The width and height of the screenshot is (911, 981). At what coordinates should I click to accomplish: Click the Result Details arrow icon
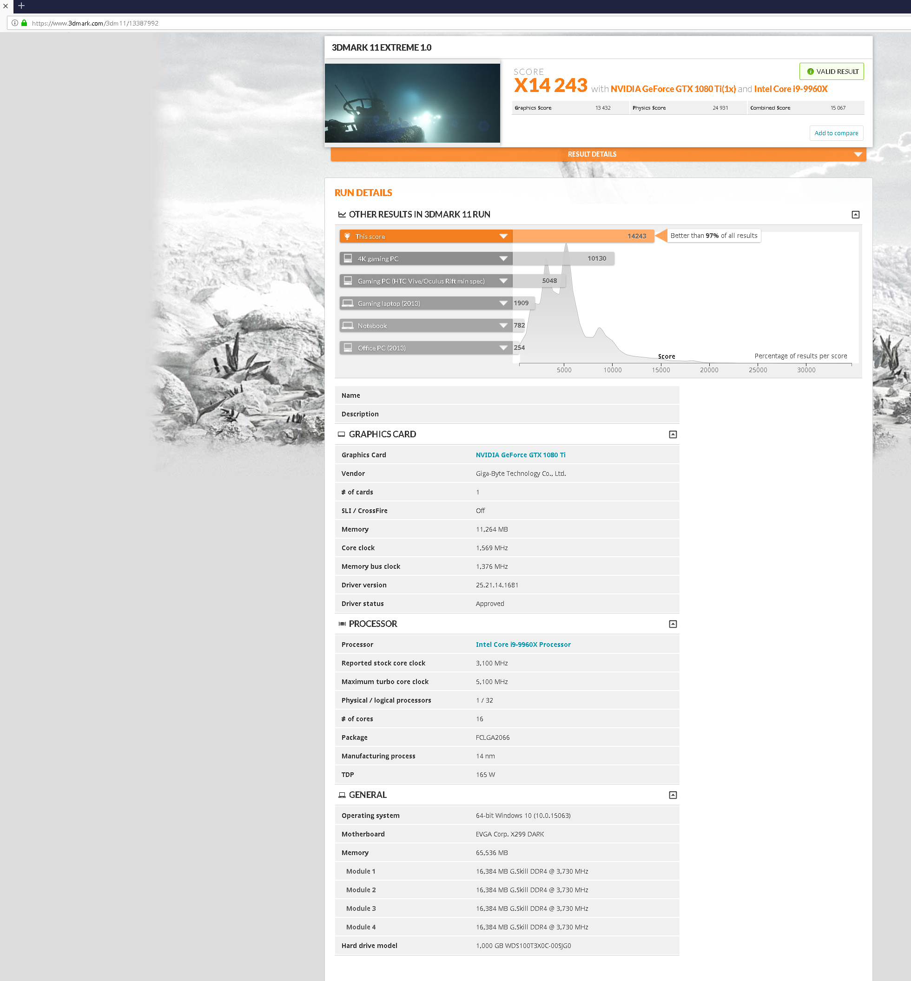tap(858, 154)
